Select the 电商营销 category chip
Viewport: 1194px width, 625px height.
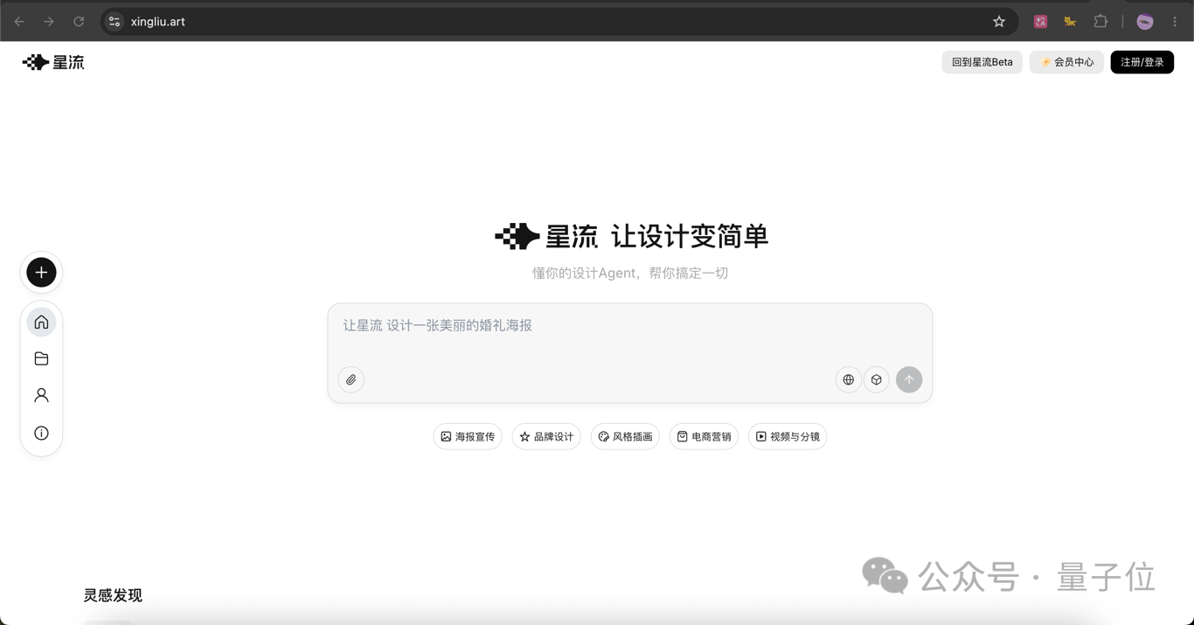[704, 437]
